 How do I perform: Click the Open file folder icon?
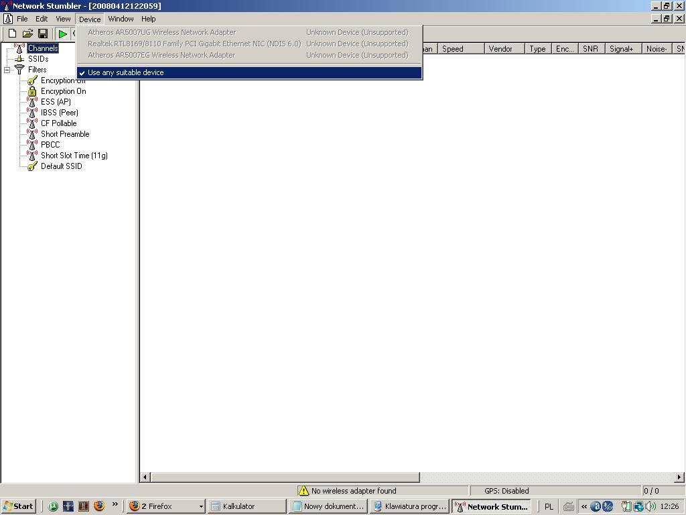(x=27, y=34)
